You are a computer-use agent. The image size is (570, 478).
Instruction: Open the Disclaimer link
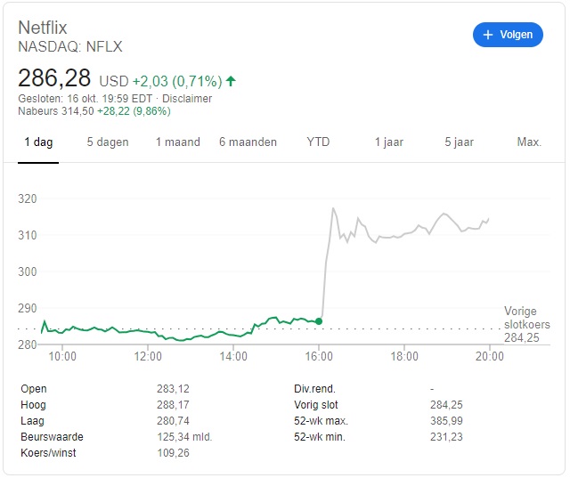[187, 99]
